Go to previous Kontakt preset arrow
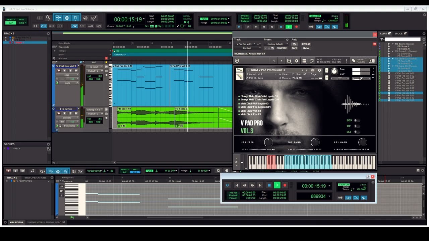 (x=274, y=61)
